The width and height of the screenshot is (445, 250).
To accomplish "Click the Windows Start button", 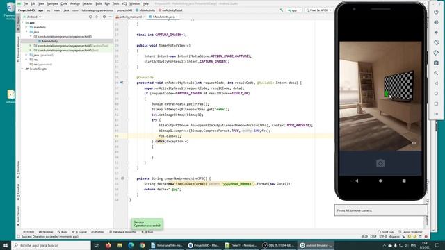I will (x=6, y=245).
